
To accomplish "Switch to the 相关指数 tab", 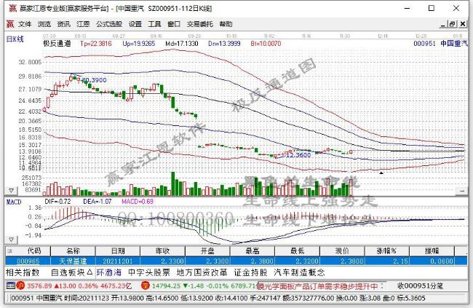I will [x=23, y=272].
